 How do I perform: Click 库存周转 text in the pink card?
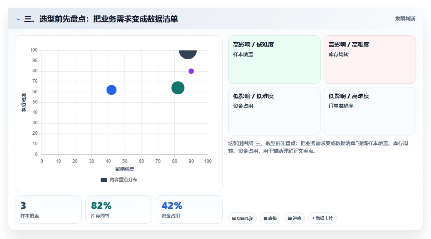tap(339, 54)
